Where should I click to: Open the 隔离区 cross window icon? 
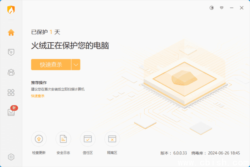point(112,139)
